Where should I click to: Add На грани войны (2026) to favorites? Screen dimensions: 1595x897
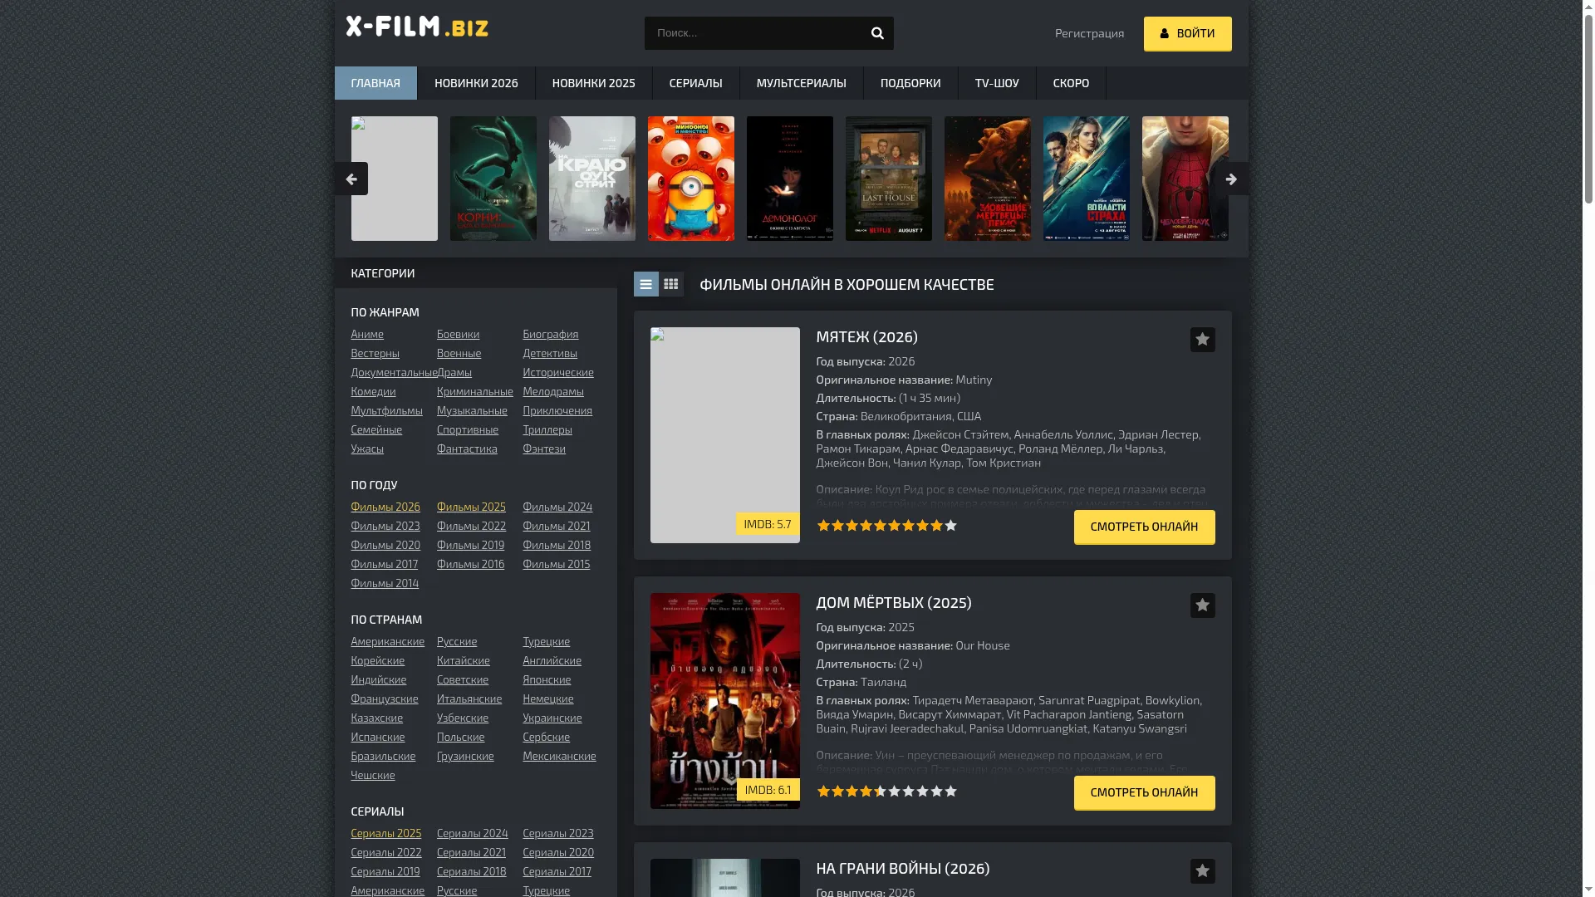point(1202,871)
